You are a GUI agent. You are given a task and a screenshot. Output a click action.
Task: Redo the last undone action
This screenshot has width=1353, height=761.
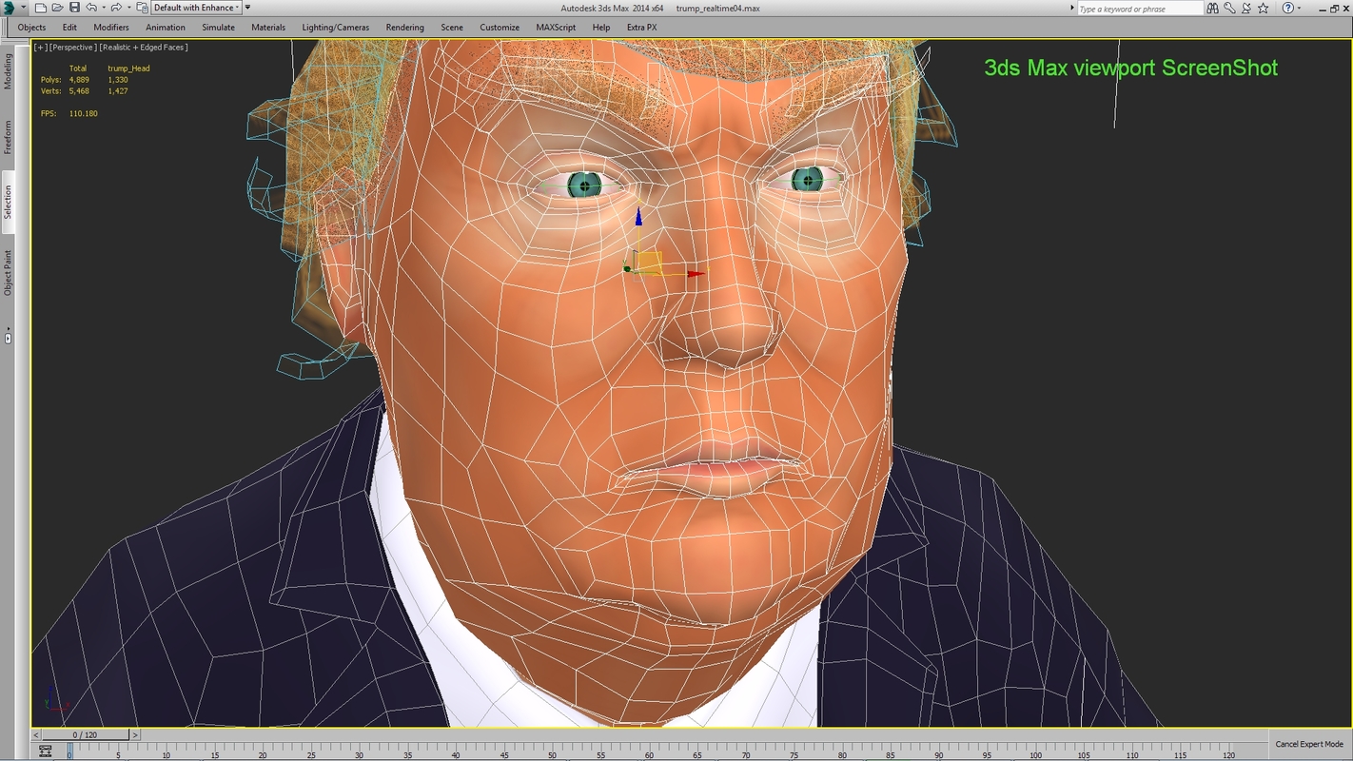[115, 8]
